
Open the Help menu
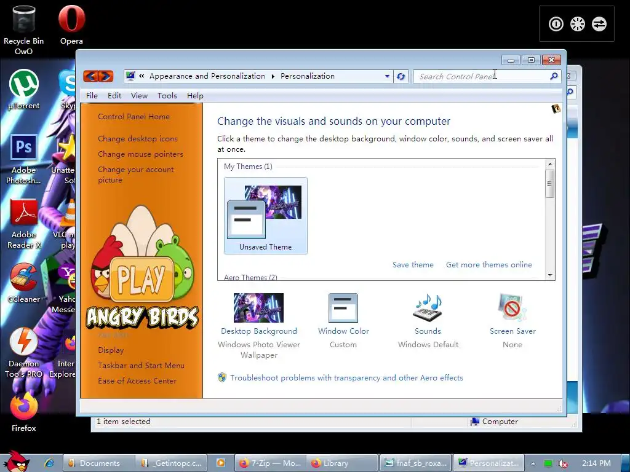tap(195, 95)
